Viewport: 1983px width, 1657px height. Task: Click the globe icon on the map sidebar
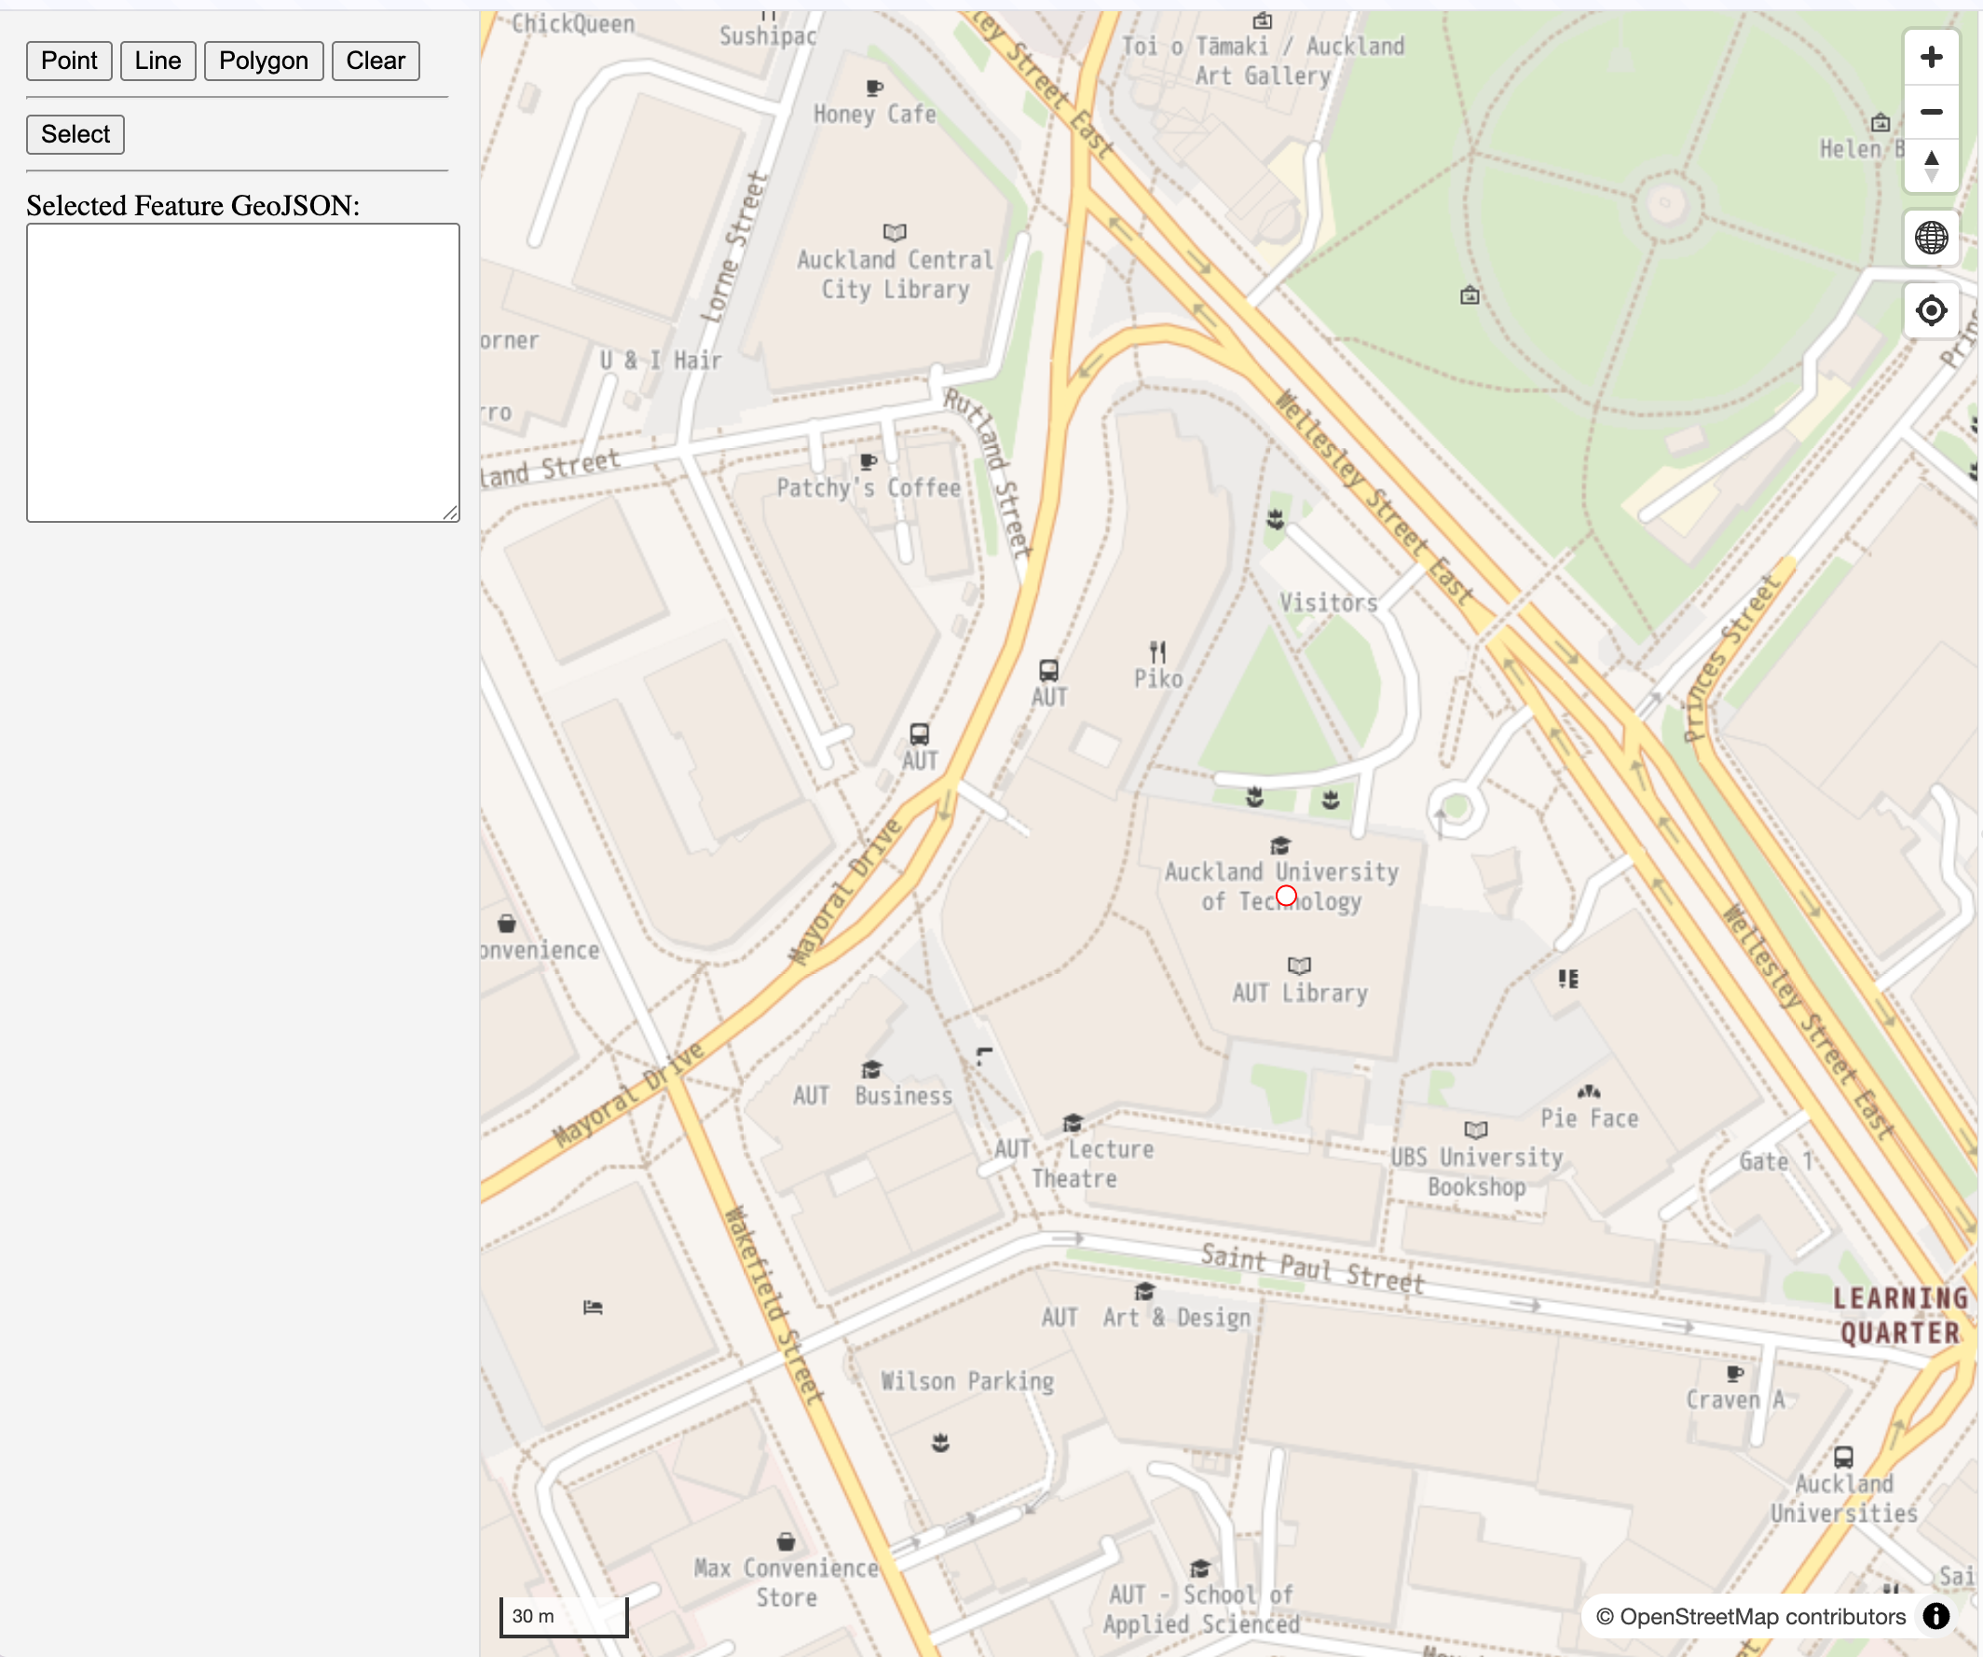pyautogui.click(x=1932, y=239)
